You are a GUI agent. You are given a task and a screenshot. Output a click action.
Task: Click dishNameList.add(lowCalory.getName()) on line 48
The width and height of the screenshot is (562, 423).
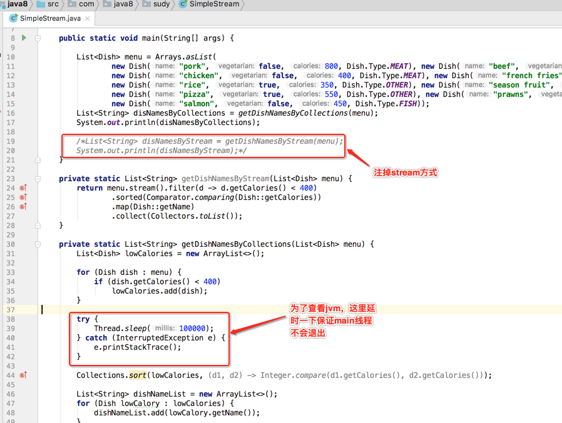(x=176, y=413)
